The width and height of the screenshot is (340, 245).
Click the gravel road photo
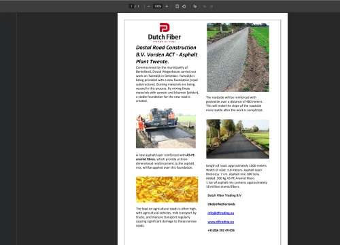[238, 57]
